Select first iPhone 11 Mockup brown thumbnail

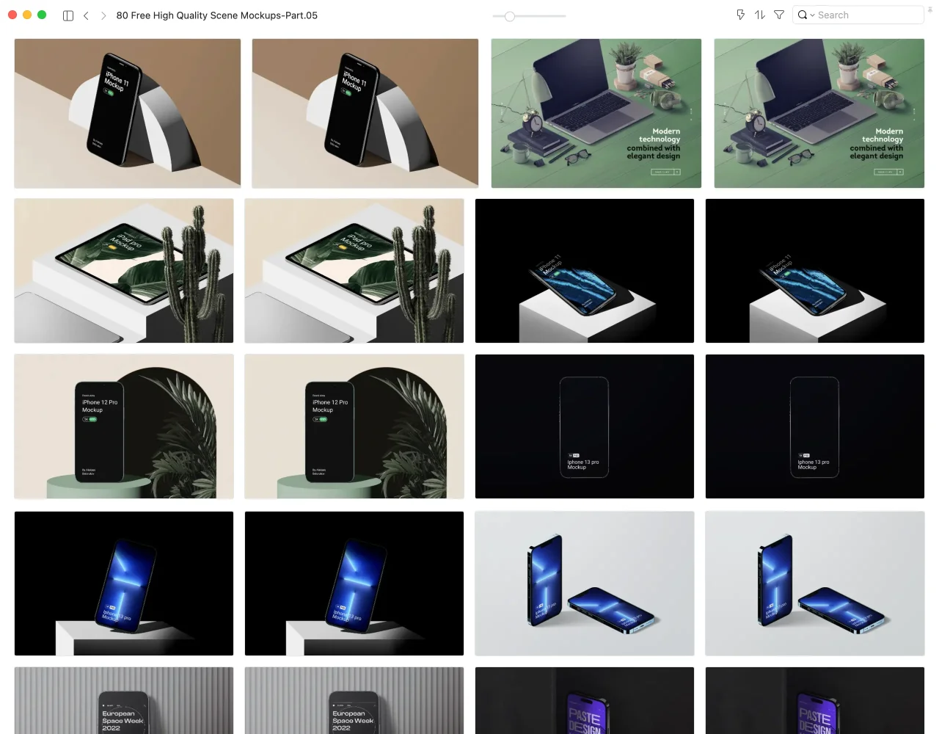coord(128,113)
